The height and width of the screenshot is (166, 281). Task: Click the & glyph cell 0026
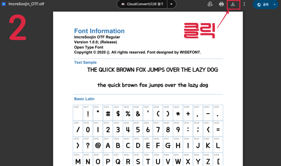point(138,113)
